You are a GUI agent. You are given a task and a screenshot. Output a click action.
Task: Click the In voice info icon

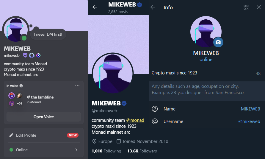pyautogui.click(x=21, y=86)
